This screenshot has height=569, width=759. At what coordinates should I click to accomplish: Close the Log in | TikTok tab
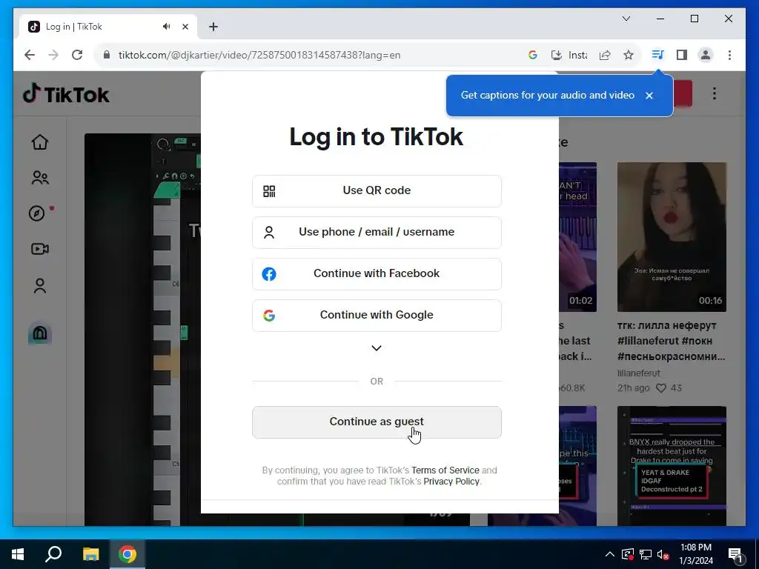tap(185, 27)
